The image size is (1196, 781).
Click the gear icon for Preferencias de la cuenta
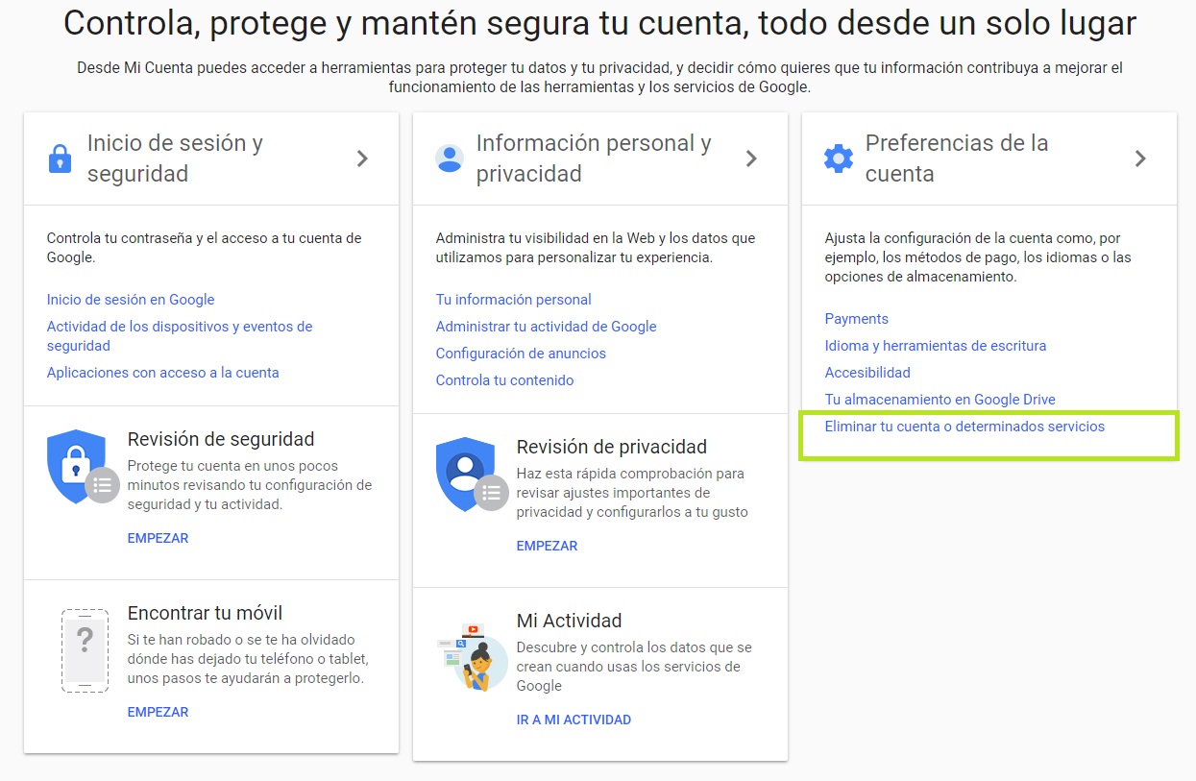pyautogui.click(x=839, y=158)
